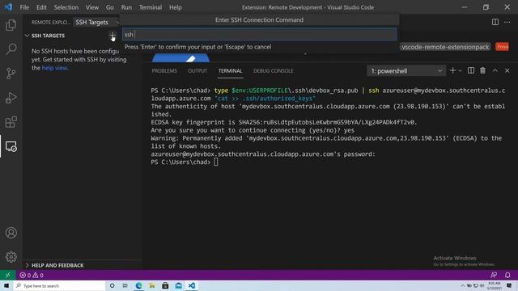Switch to the PROBLEMS tab

[x=164, y=70]
